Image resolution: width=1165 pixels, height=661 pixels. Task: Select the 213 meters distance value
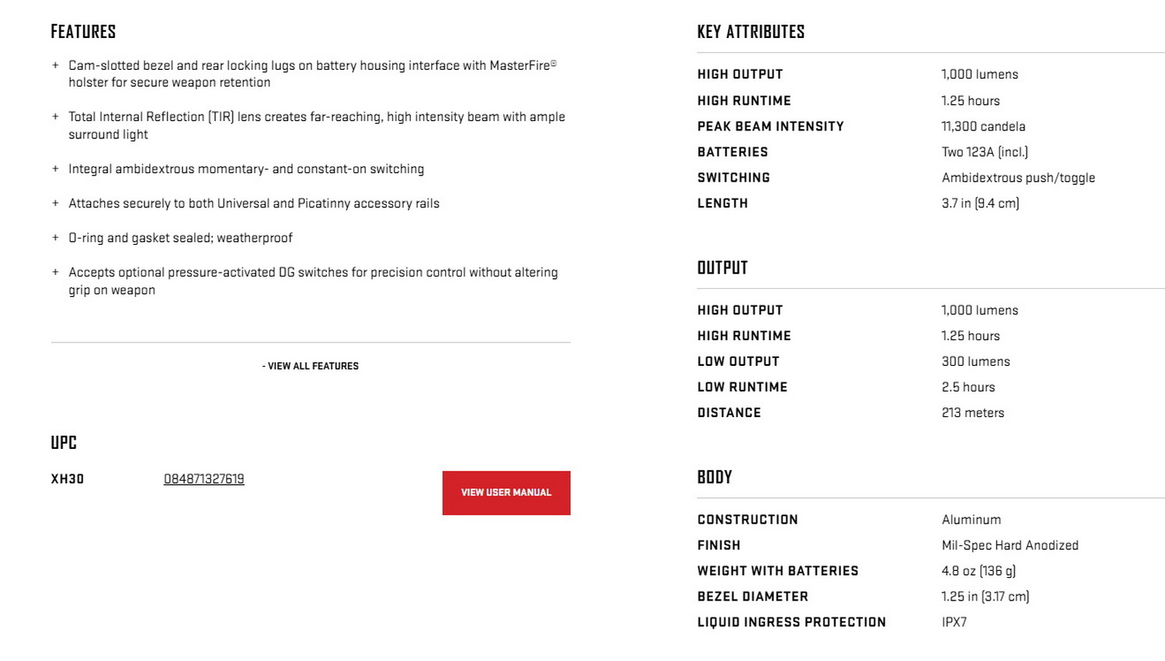click(972, 413)
